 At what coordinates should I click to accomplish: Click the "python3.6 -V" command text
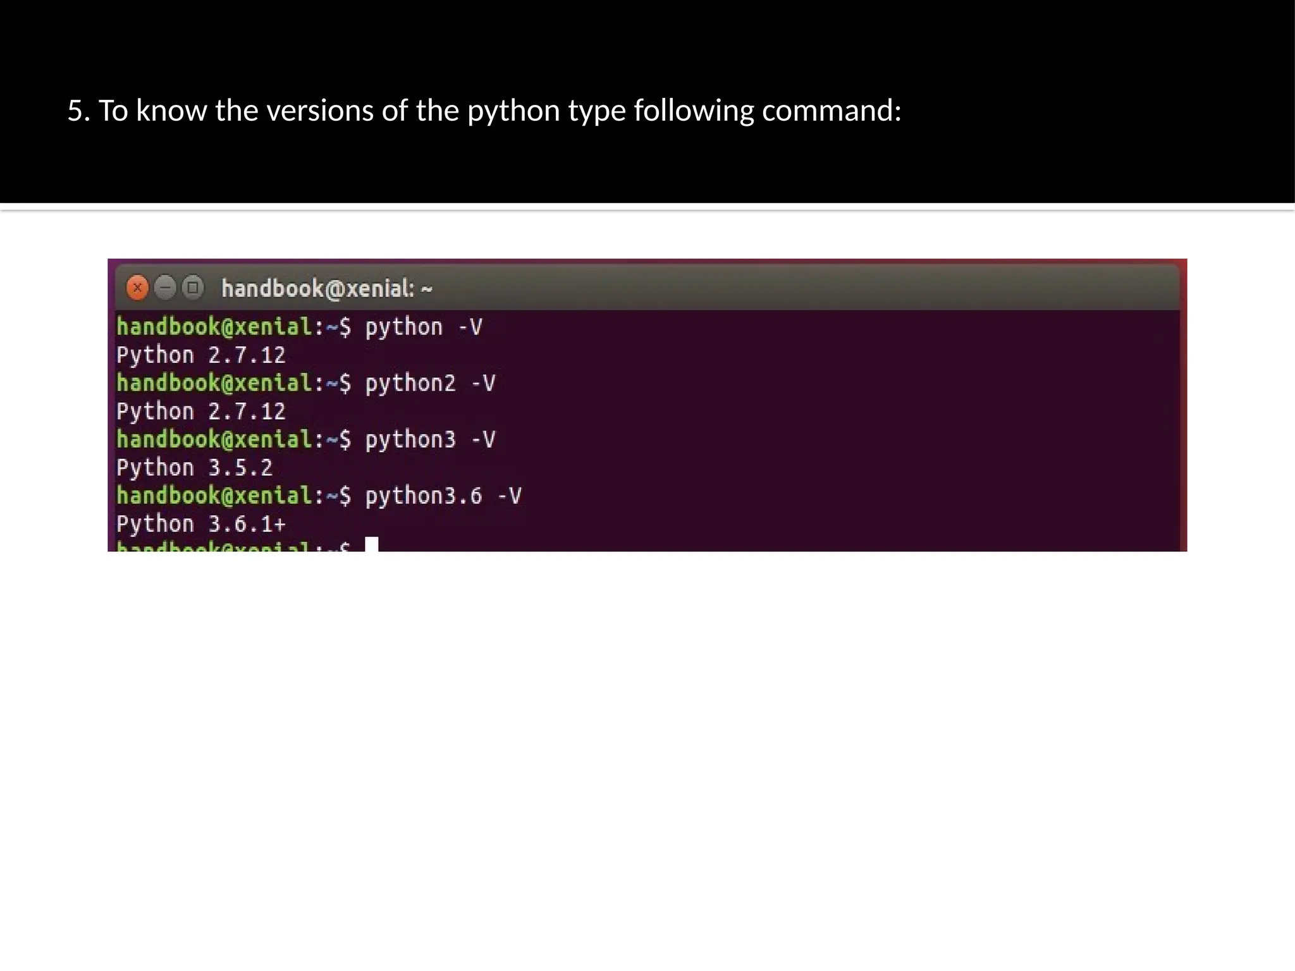[x=443, y=496]
